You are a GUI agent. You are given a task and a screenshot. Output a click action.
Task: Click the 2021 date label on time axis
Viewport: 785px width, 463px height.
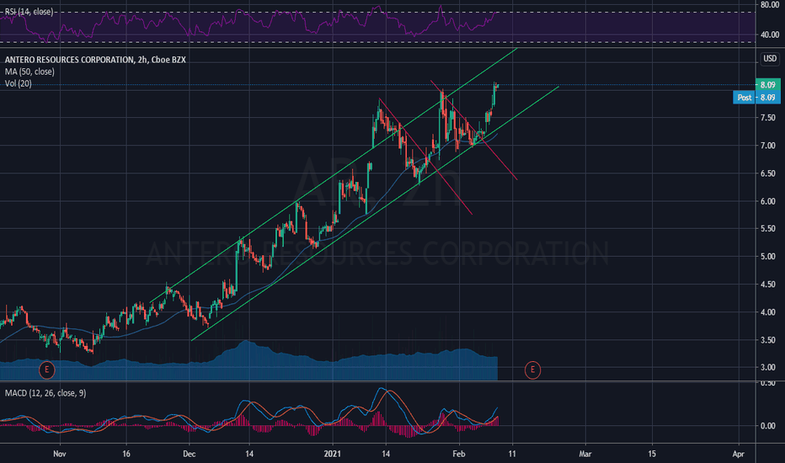tap(333, 454)
